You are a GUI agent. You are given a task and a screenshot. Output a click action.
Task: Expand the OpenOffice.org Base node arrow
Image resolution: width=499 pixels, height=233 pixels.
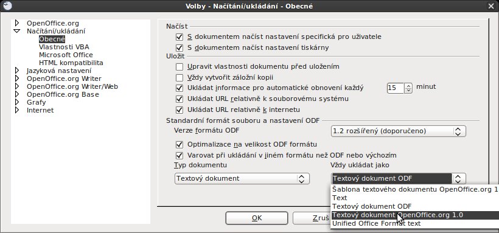click(17, 94)
